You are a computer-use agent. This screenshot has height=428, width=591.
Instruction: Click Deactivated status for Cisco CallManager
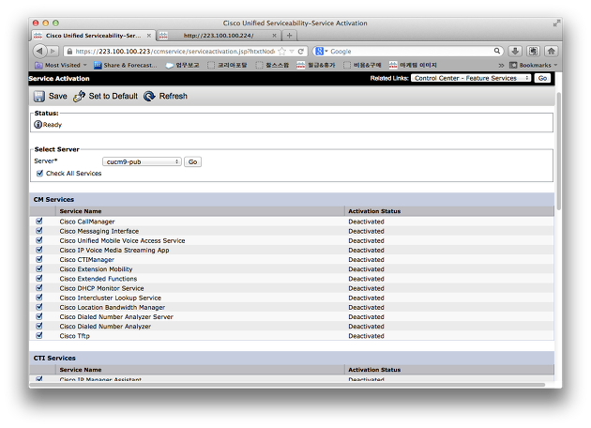(366, 222)
